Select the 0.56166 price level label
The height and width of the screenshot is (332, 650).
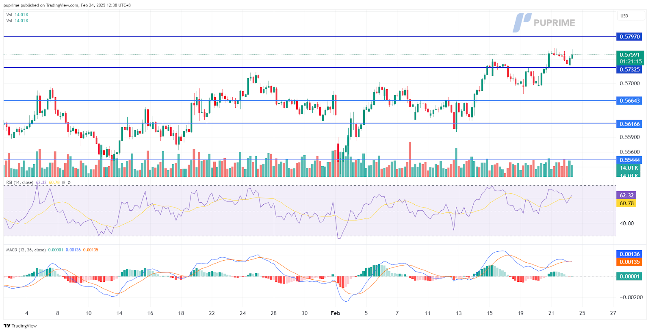[630, 124]
